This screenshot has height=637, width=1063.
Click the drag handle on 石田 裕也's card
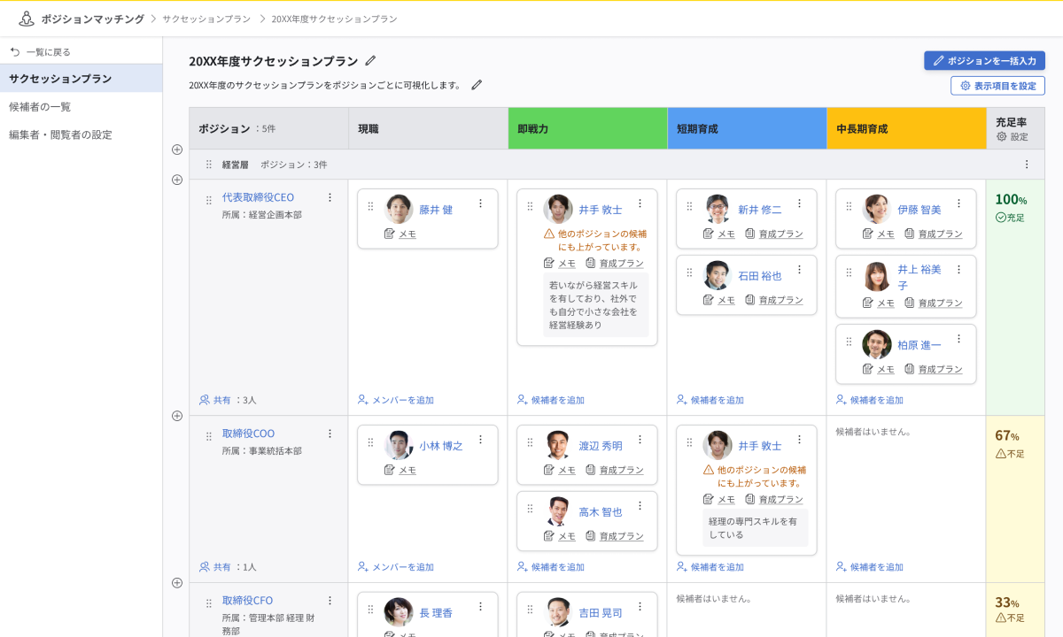pyautogui.click(x=689, y=272)
